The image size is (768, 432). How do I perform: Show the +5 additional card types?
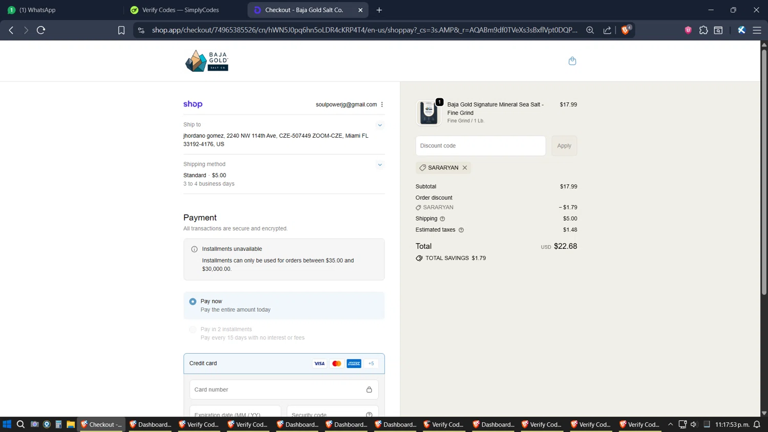pyautogui.click(x=371, y=363)
